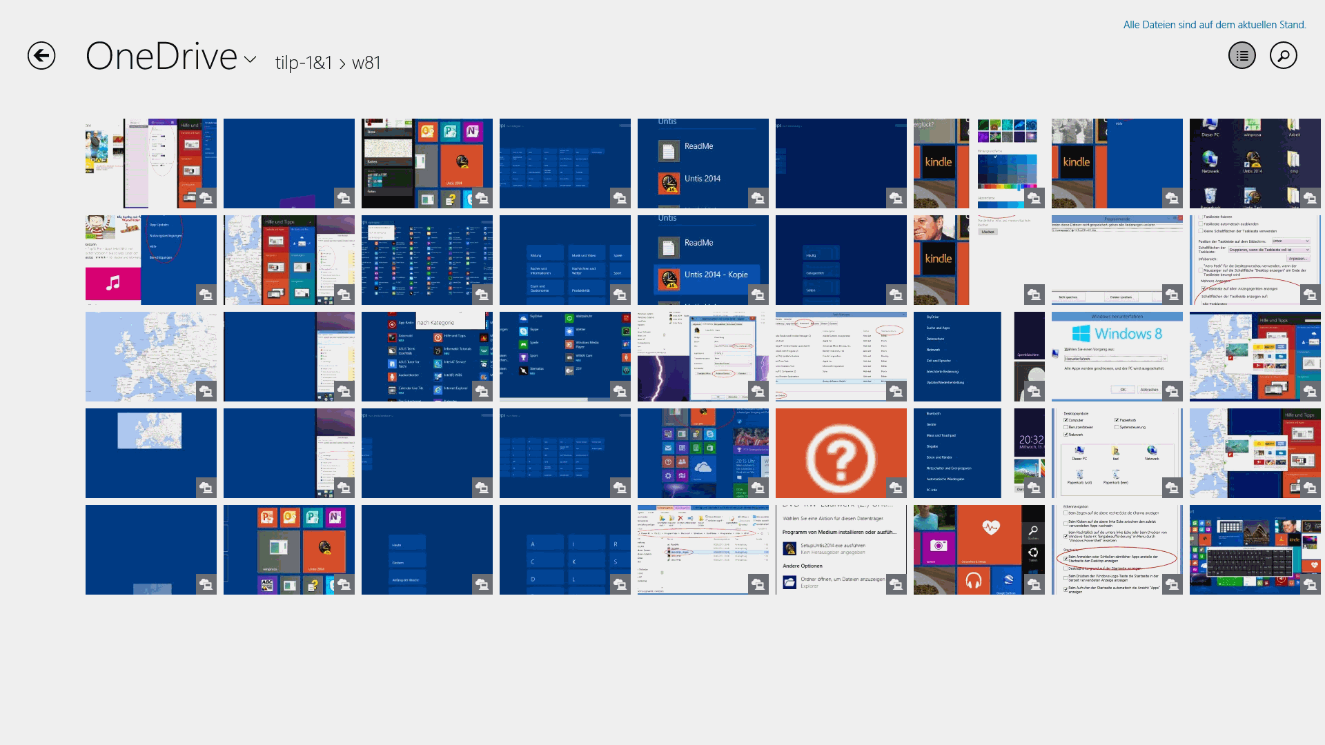The image size is (1325, 745).
Task: Click the back arrow button
Action: tap(41, 56)
